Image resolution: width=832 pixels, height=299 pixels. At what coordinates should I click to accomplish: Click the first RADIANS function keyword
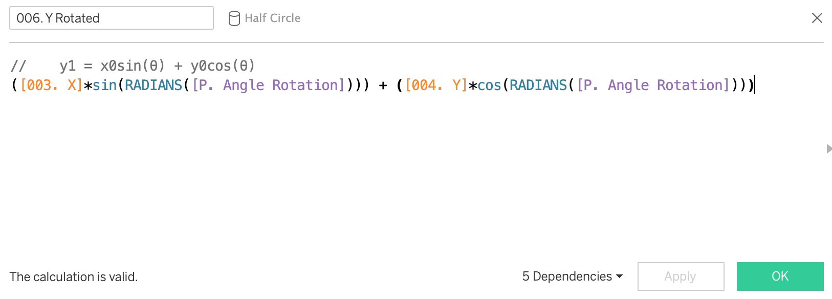(x=153, y=85)
